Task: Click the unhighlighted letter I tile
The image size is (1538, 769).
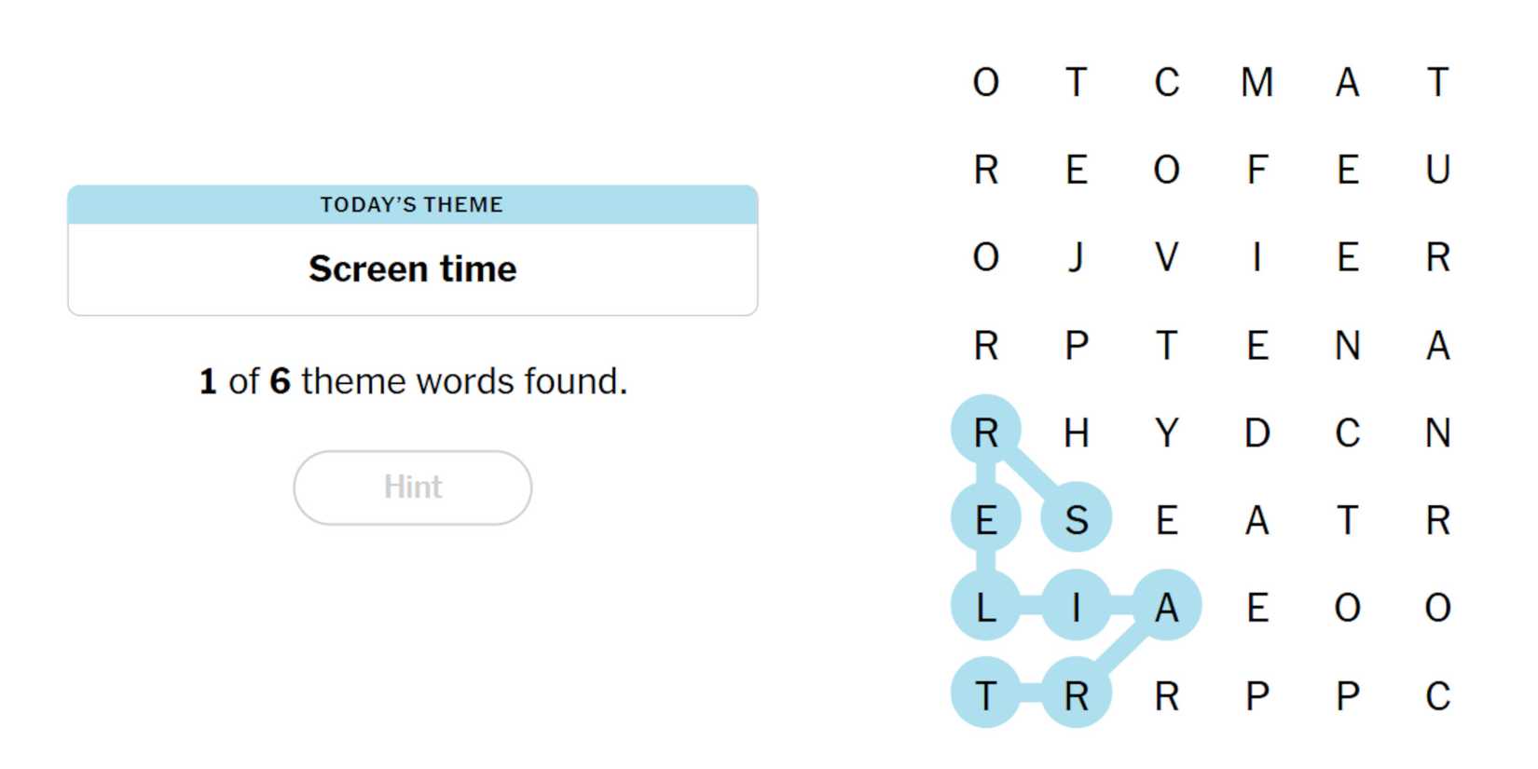Action: tap(1256, 257)
